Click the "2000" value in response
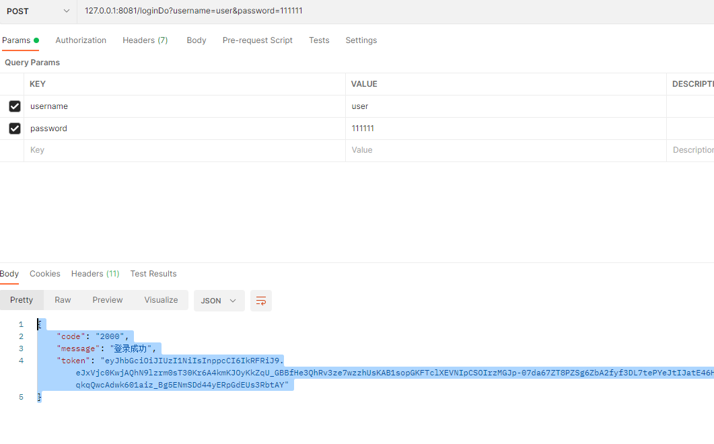 coord(110,336)
